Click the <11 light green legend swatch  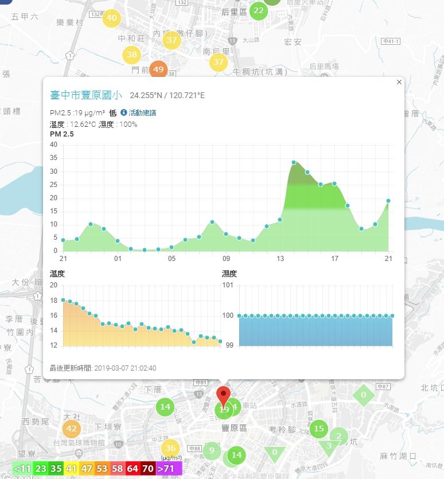(x=22, y=468)
